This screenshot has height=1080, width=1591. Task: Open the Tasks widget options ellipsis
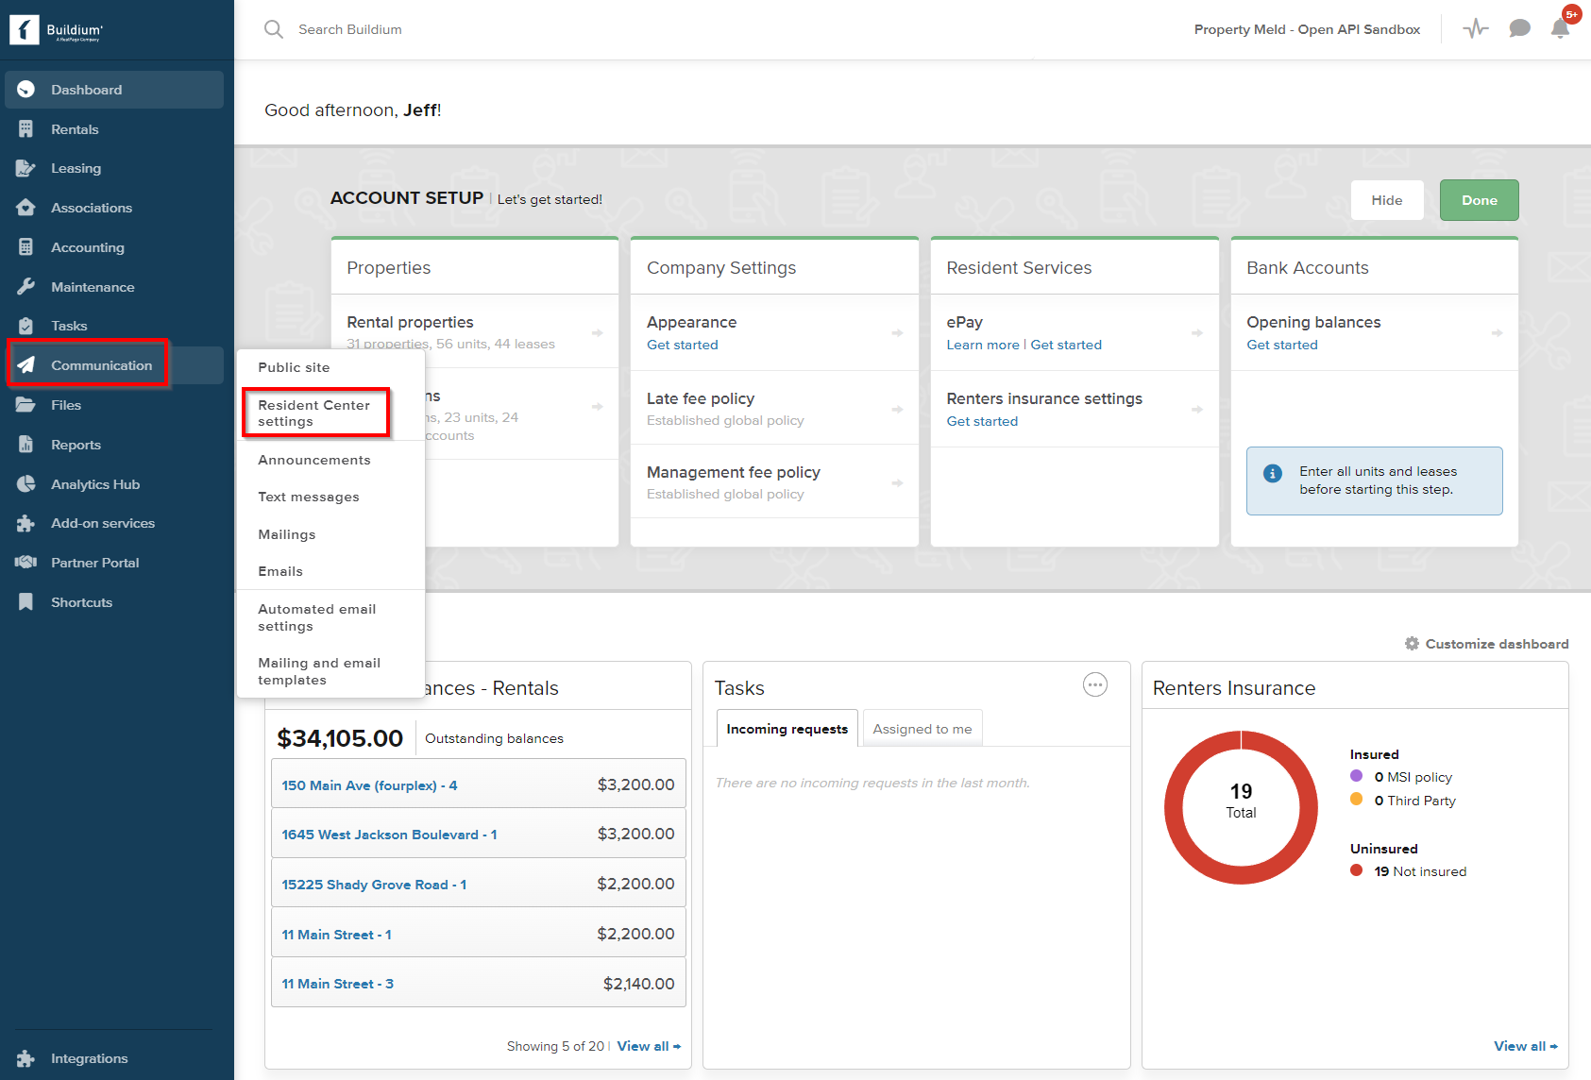1094,685
